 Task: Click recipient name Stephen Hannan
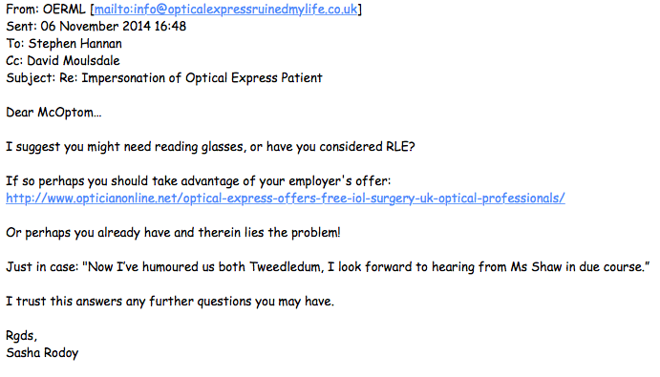pyautogui.click(x=75, y=44)
